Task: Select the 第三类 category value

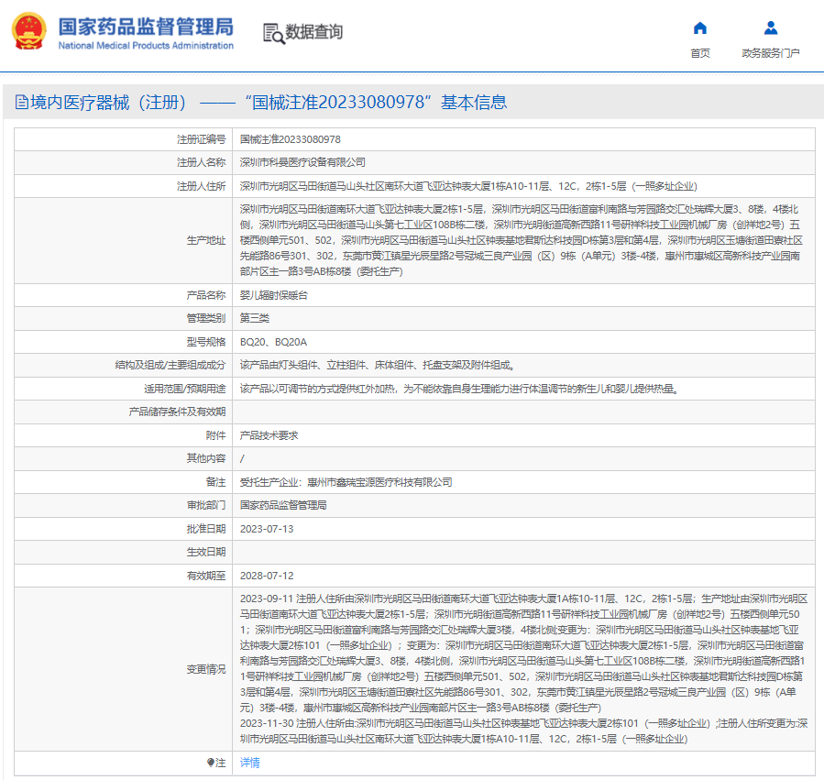Action: click(x=254, y=319)
